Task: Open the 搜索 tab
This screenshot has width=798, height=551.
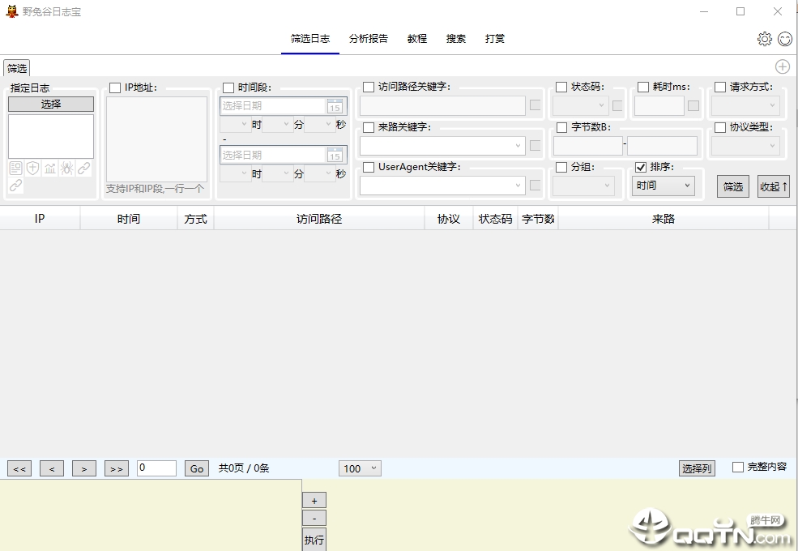Action: point(456,39)
